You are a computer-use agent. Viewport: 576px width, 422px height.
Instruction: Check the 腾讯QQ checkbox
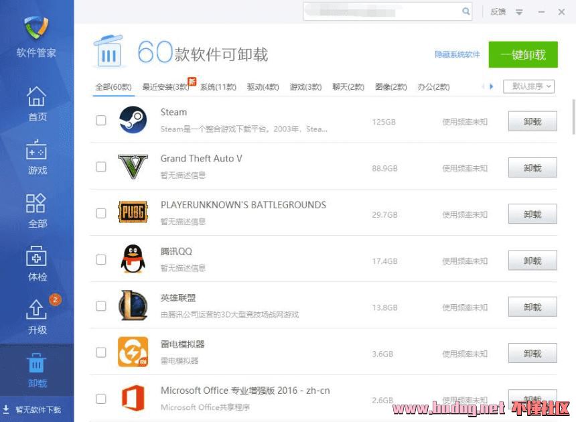pos(101,260)
